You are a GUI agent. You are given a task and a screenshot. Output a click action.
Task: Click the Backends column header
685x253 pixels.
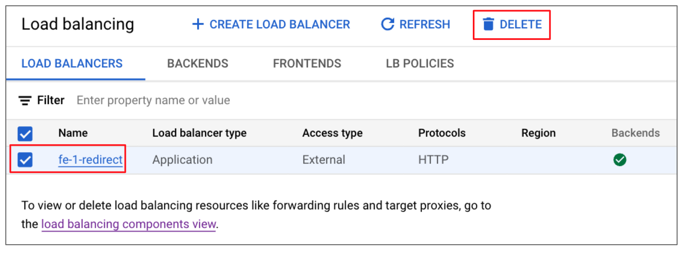point(635,133)
